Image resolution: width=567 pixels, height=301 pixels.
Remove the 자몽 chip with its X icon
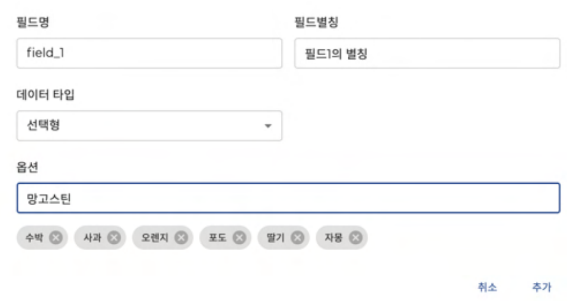[x=356, y=238]
